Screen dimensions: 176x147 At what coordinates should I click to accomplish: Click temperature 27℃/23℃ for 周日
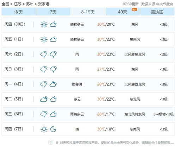(x=106, y=69)
